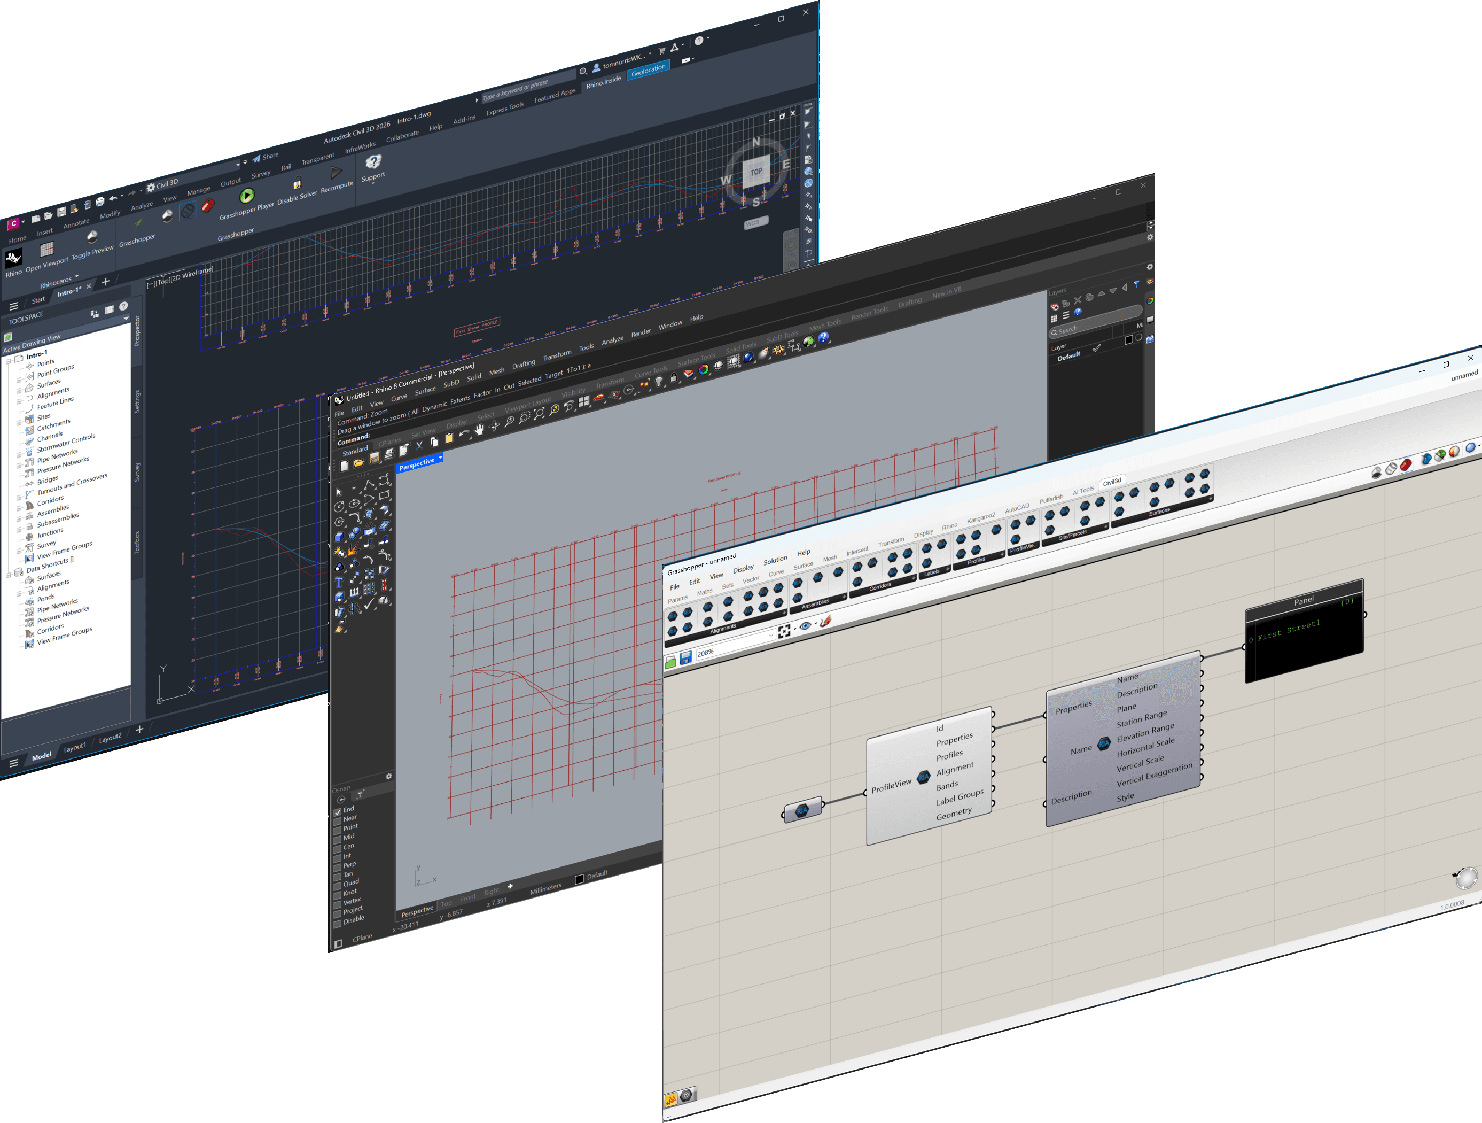Click Share button in Civil 3D
This screenshot has height=1123, width=1482.
pyautogui.click(x=266, y=157)
